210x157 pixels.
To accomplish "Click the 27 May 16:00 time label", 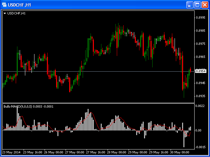I will pos(96,152).
